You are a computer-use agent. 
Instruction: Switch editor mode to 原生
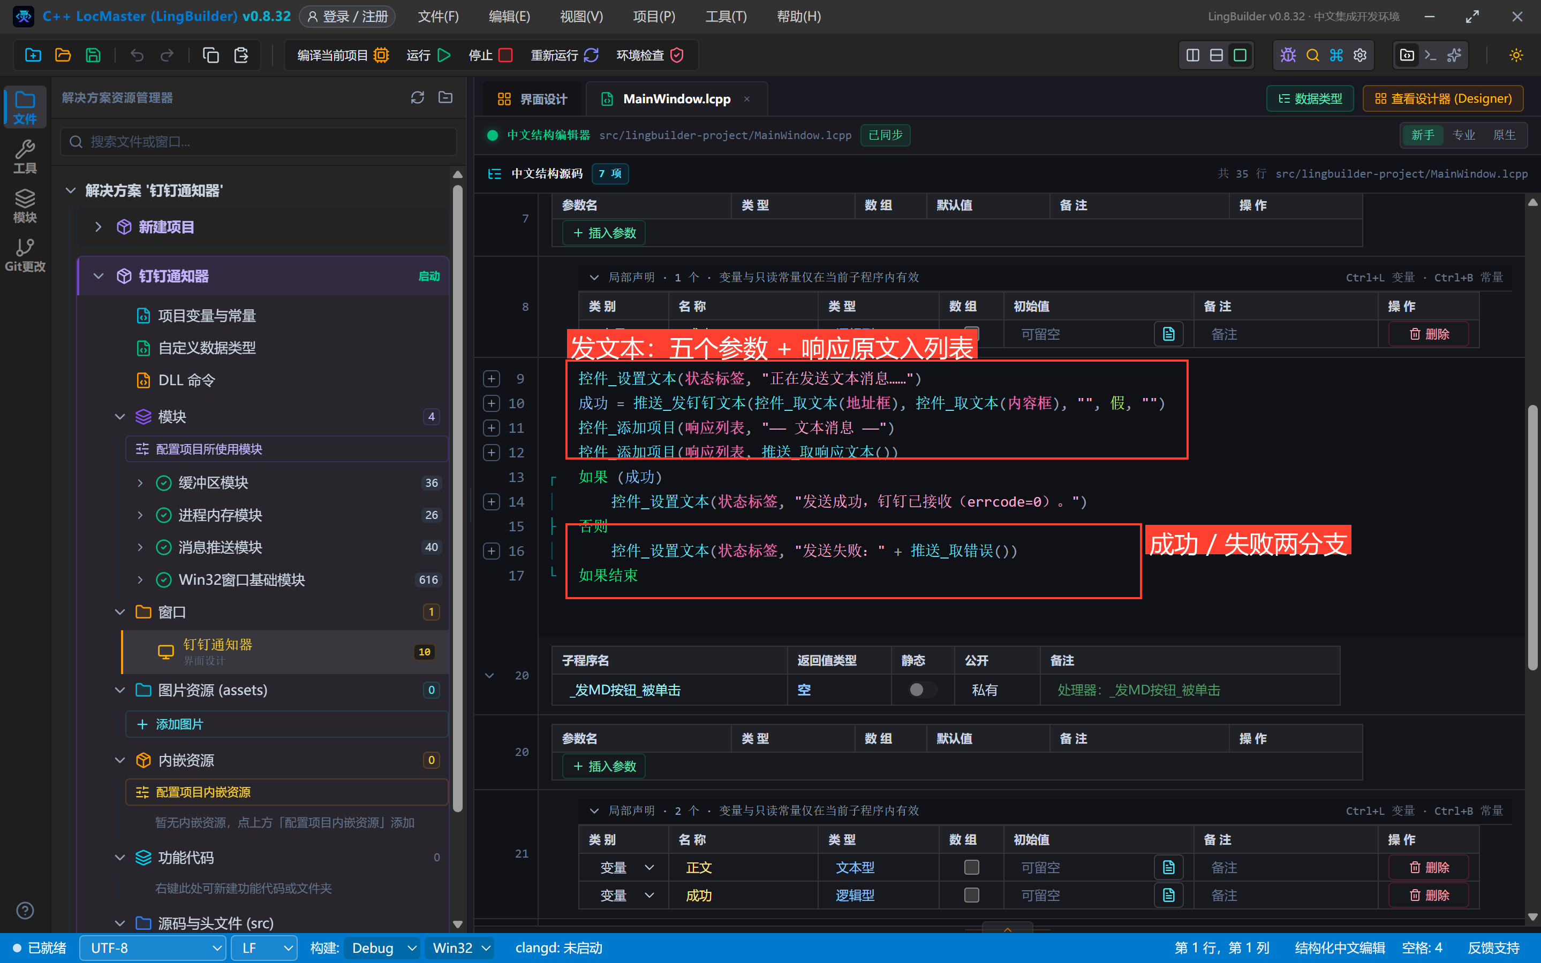pos(1505,135)
